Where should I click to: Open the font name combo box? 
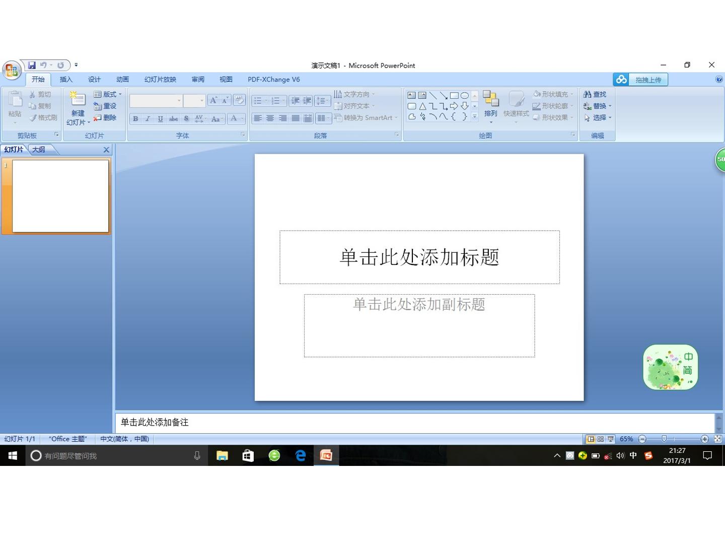pyautogui.click(x=156, y=101)
